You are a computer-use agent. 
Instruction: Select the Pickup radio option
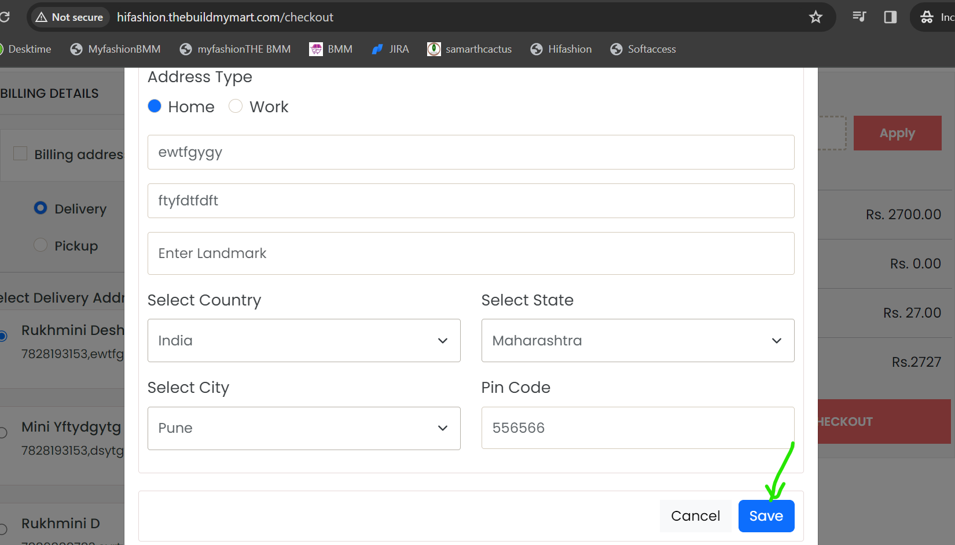[x=41, y=245]
